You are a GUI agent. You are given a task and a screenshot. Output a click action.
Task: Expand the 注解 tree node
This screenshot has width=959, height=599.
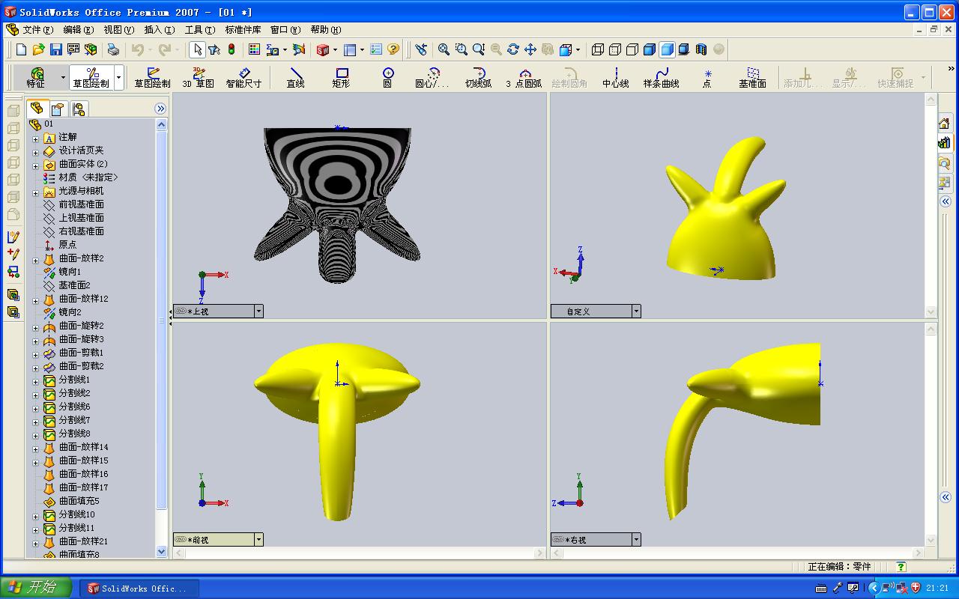pos(35,138)
